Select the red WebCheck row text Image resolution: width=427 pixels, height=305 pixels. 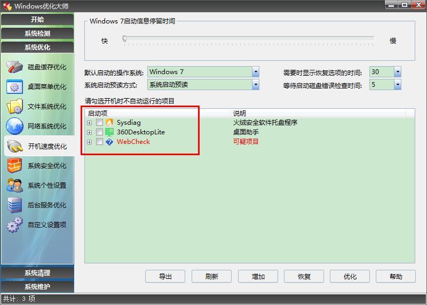pos(133,142)
